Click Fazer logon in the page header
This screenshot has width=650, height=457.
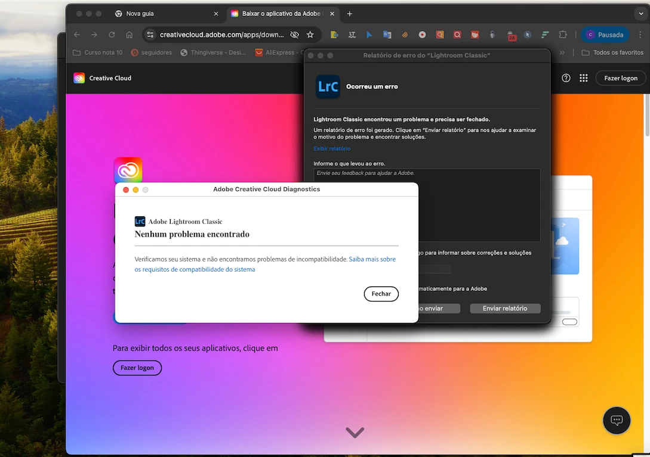tap(621, 78)
